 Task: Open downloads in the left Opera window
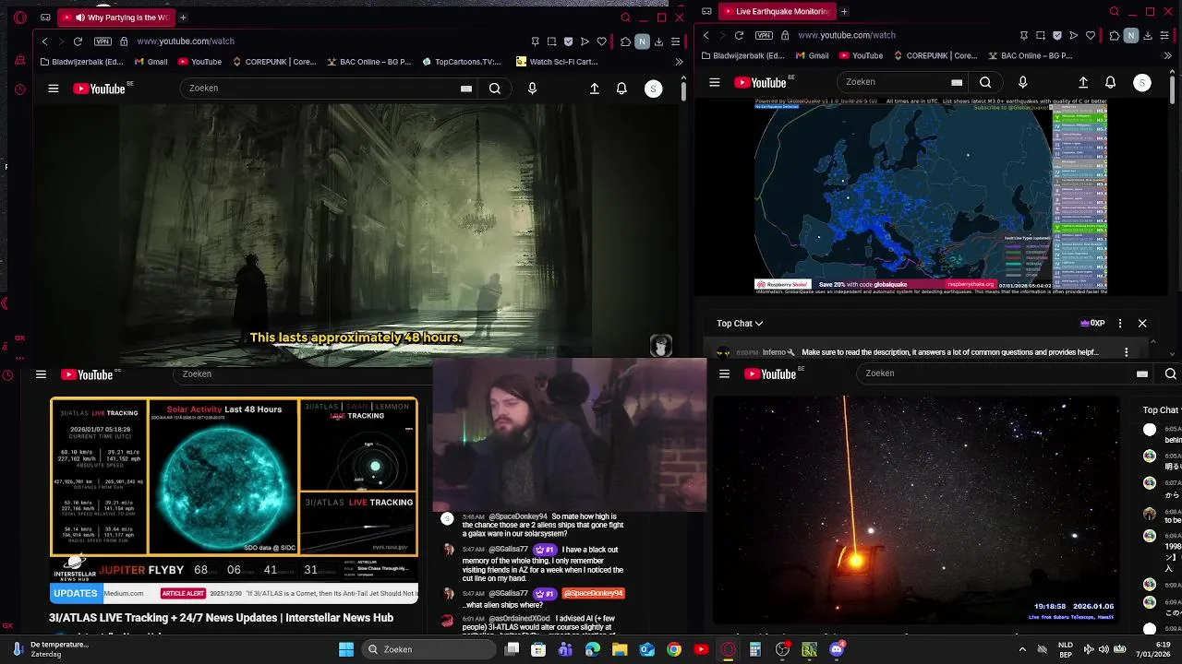point(658,41)
